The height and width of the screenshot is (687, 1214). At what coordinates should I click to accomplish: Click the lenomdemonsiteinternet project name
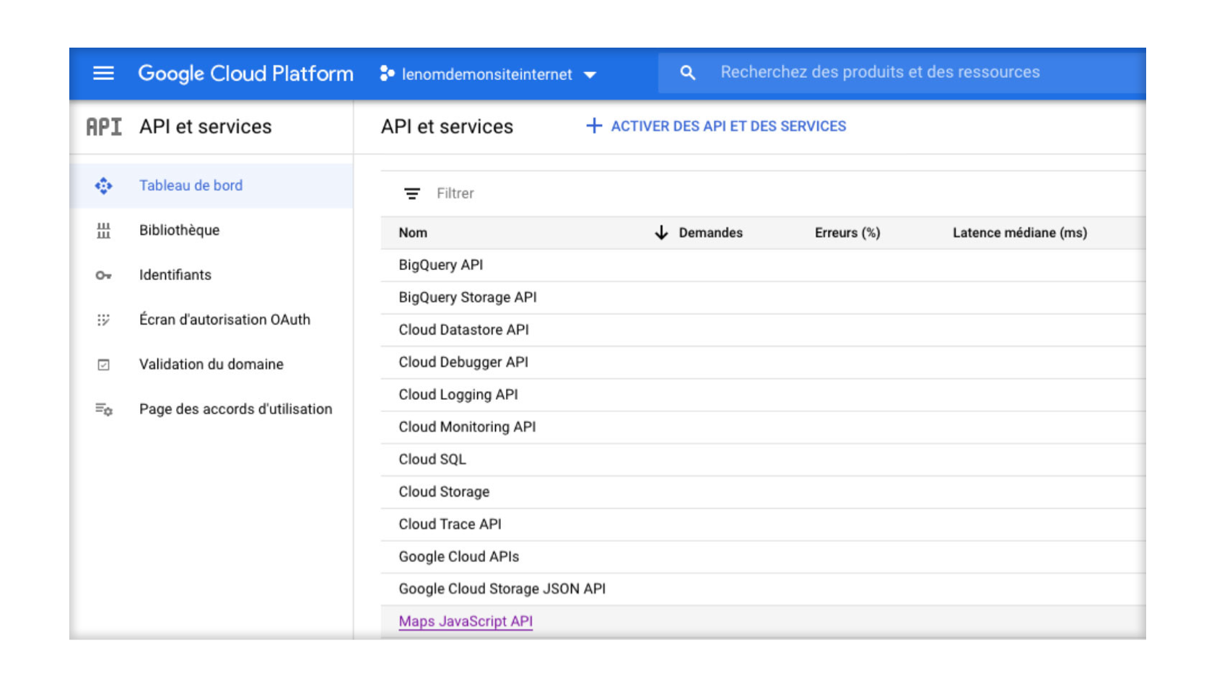coord(486,74)
